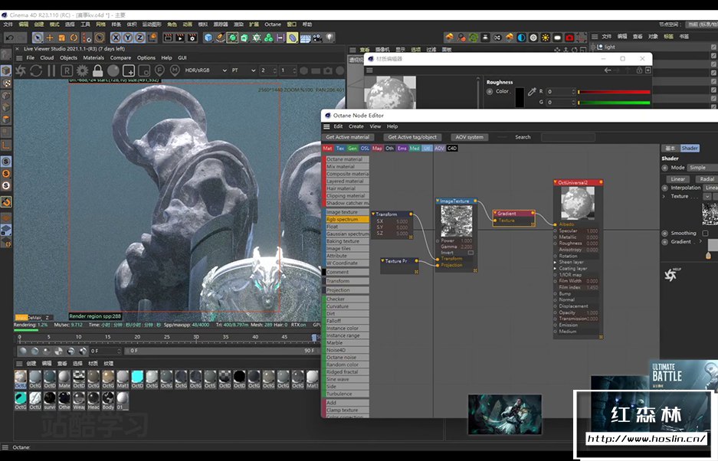Click the red R color slider

pos(613,92)
